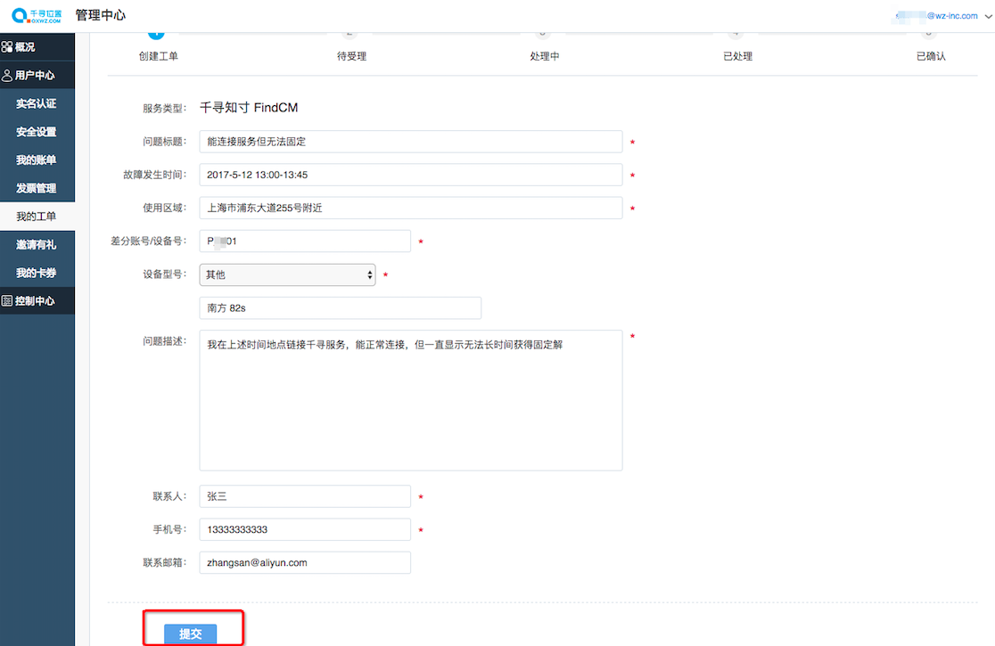Click the Qianxun logo icon
This screenshot has width=995, height=646.
(37, 15)
